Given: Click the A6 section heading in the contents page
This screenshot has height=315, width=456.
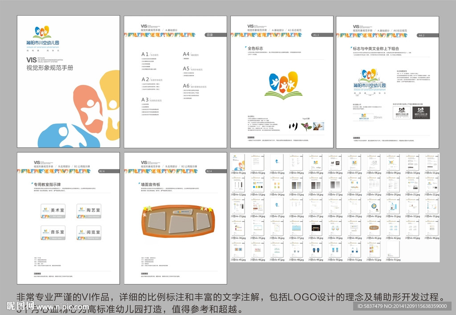Looking at the screenshot, I should 195,86.
